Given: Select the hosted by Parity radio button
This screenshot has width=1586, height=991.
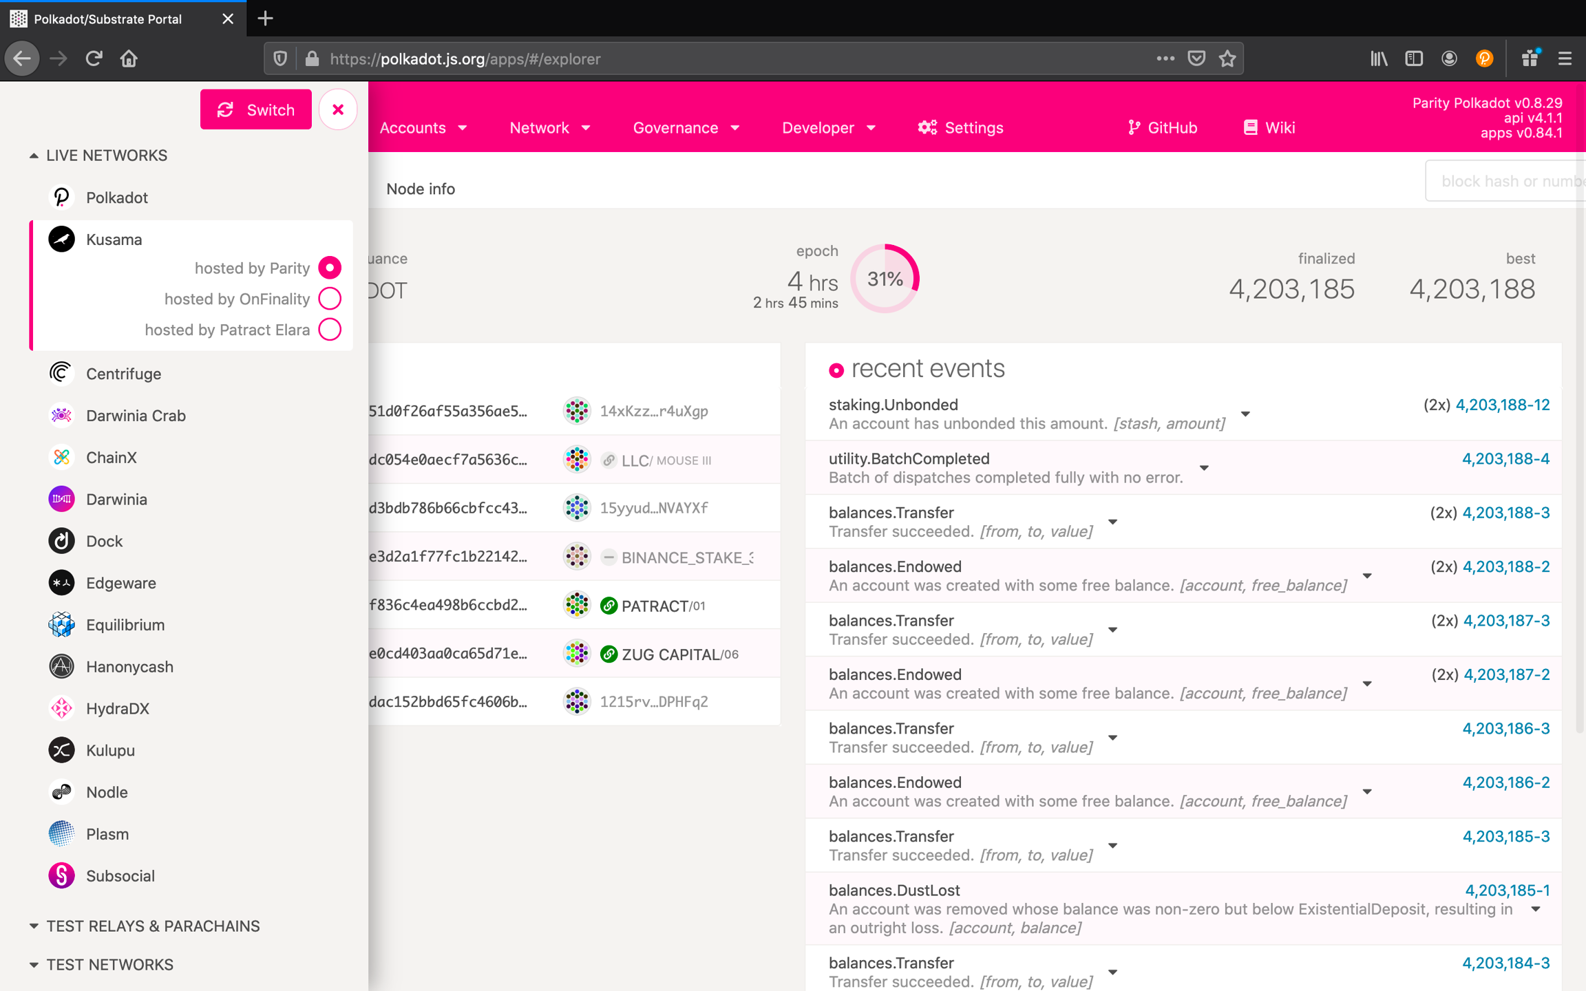Looking at the screenshot, I should 330,268.
